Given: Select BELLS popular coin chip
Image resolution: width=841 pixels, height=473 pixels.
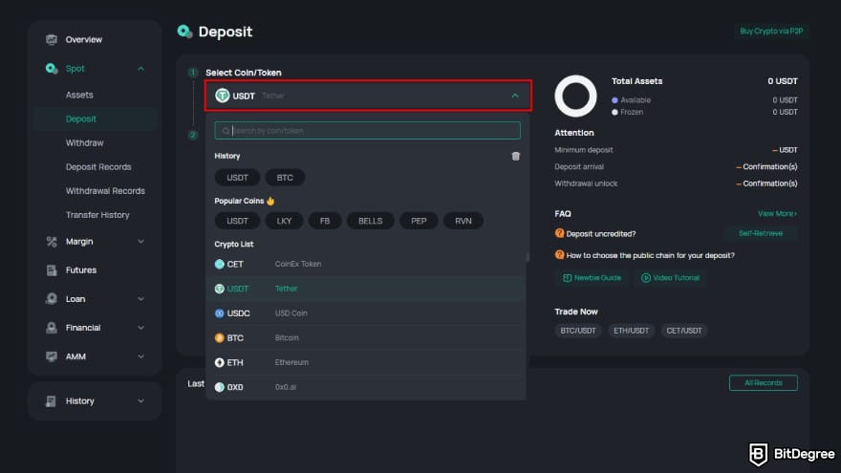Looking at the screenshot, I should (371, 221).
